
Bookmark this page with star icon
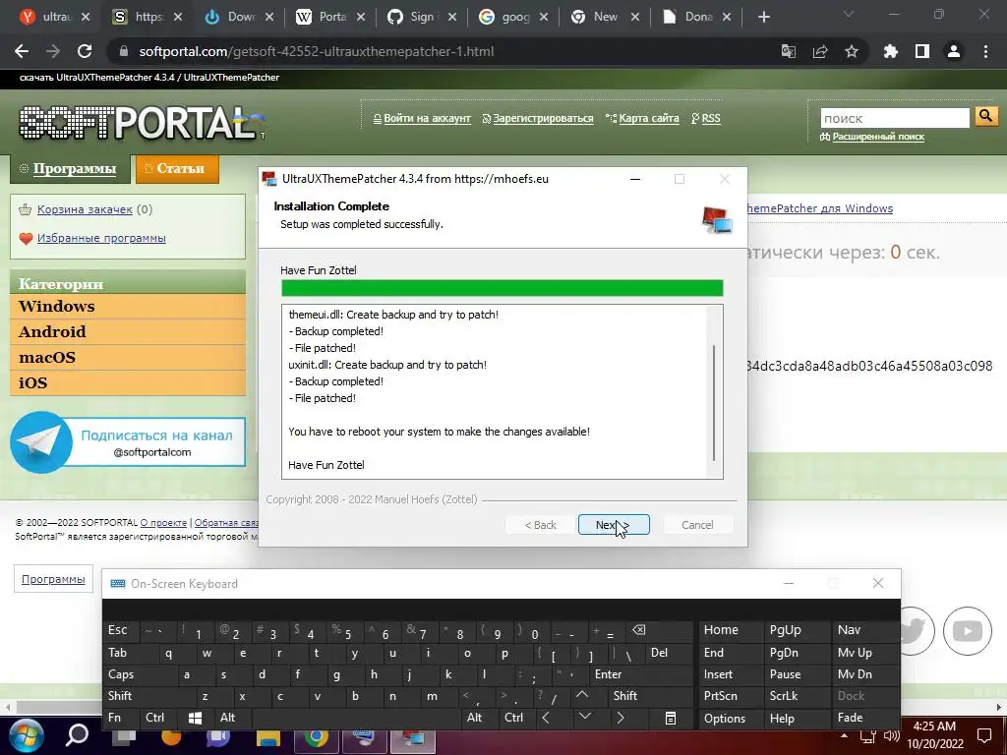coord(852,51)
